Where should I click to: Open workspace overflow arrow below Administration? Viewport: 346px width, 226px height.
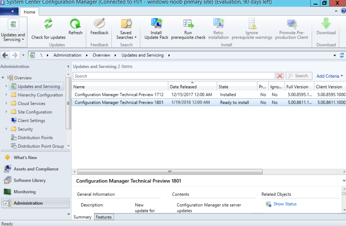click(x=68, y=214)
